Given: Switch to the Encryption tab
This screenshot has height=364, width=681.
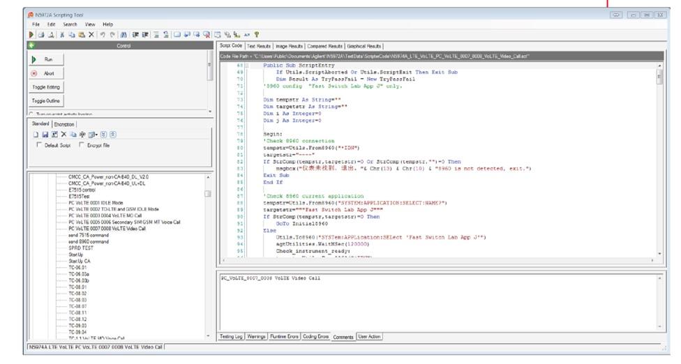Looking at the screenshot, I should [64, 124].
